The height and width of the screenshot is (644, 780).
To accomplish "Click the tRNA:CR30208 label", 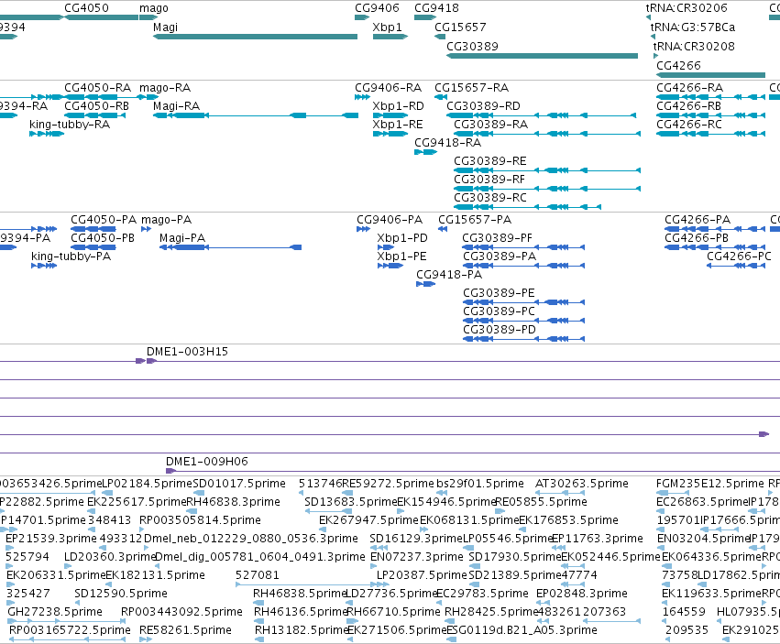I will click(x=694, y=46).
